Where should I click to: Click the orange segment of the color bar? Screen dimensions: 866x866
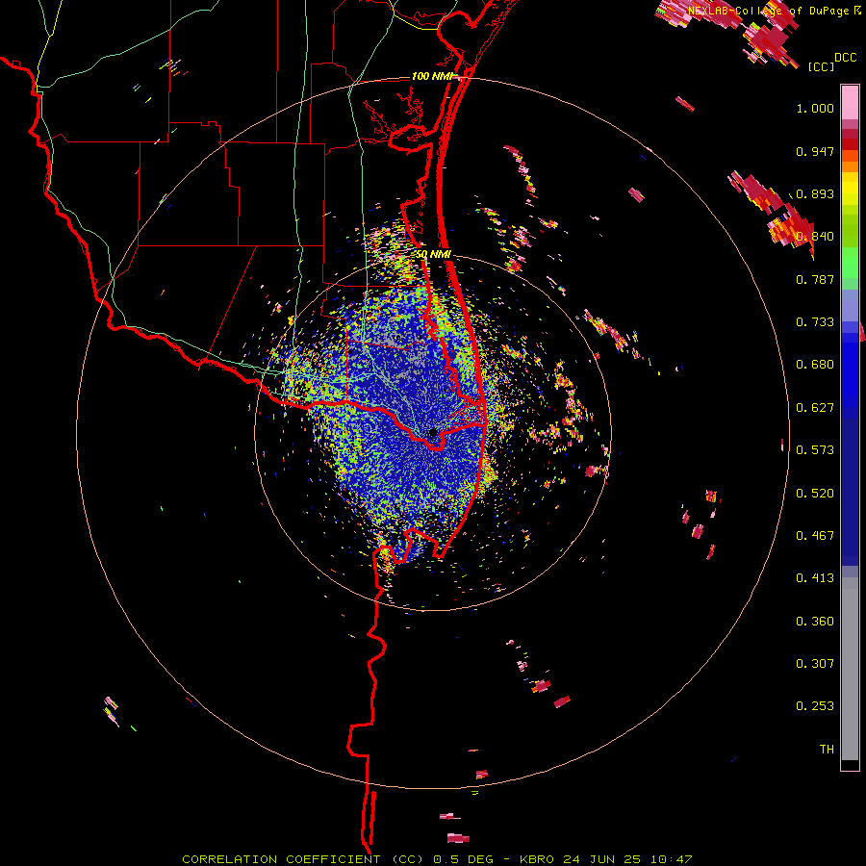coord(850,166)
